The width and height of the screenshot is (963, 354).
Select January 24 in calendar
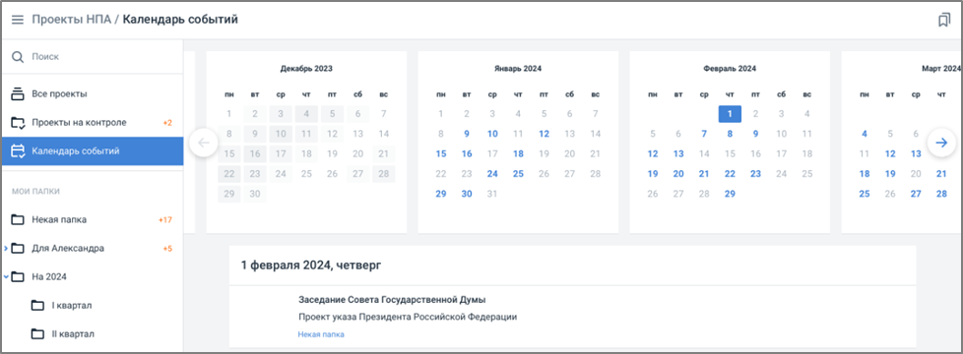pyautogui.click(x=492, y=174)
